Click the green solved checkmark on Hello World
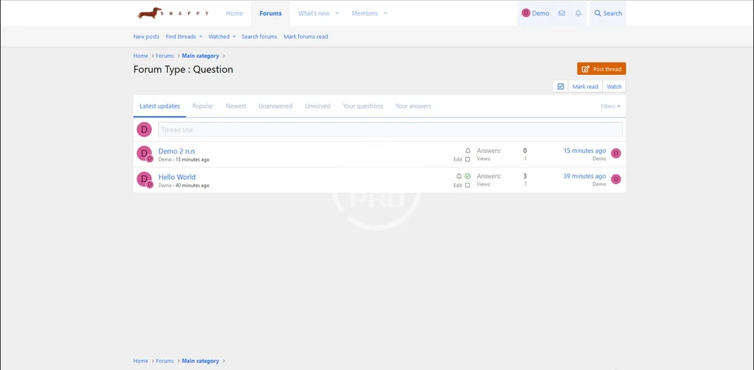The image size is (754, 370). pyautogui.click(x=468, y=176)
